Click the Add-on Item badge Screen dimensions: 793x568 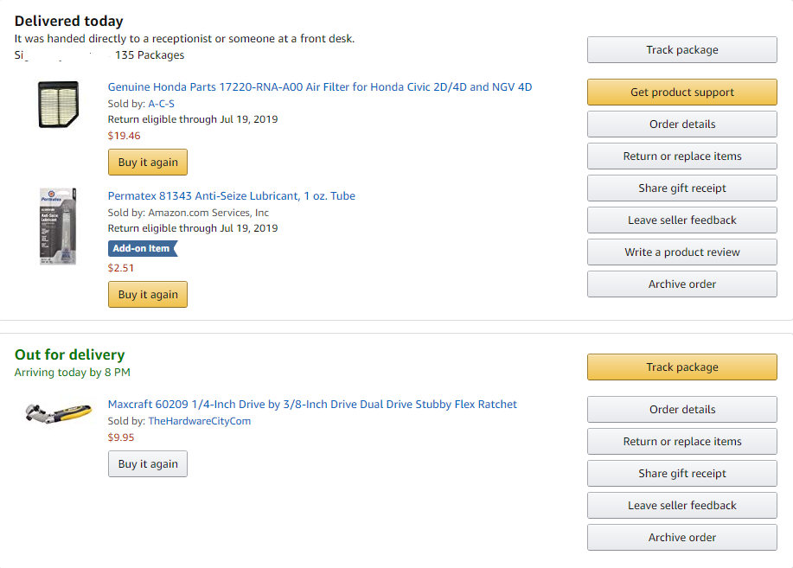142,248
